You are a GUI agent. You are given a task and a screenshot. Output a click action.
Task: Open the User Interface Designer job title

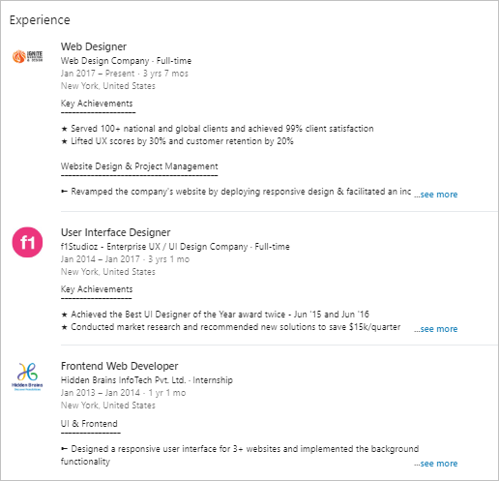click(116, 232)
